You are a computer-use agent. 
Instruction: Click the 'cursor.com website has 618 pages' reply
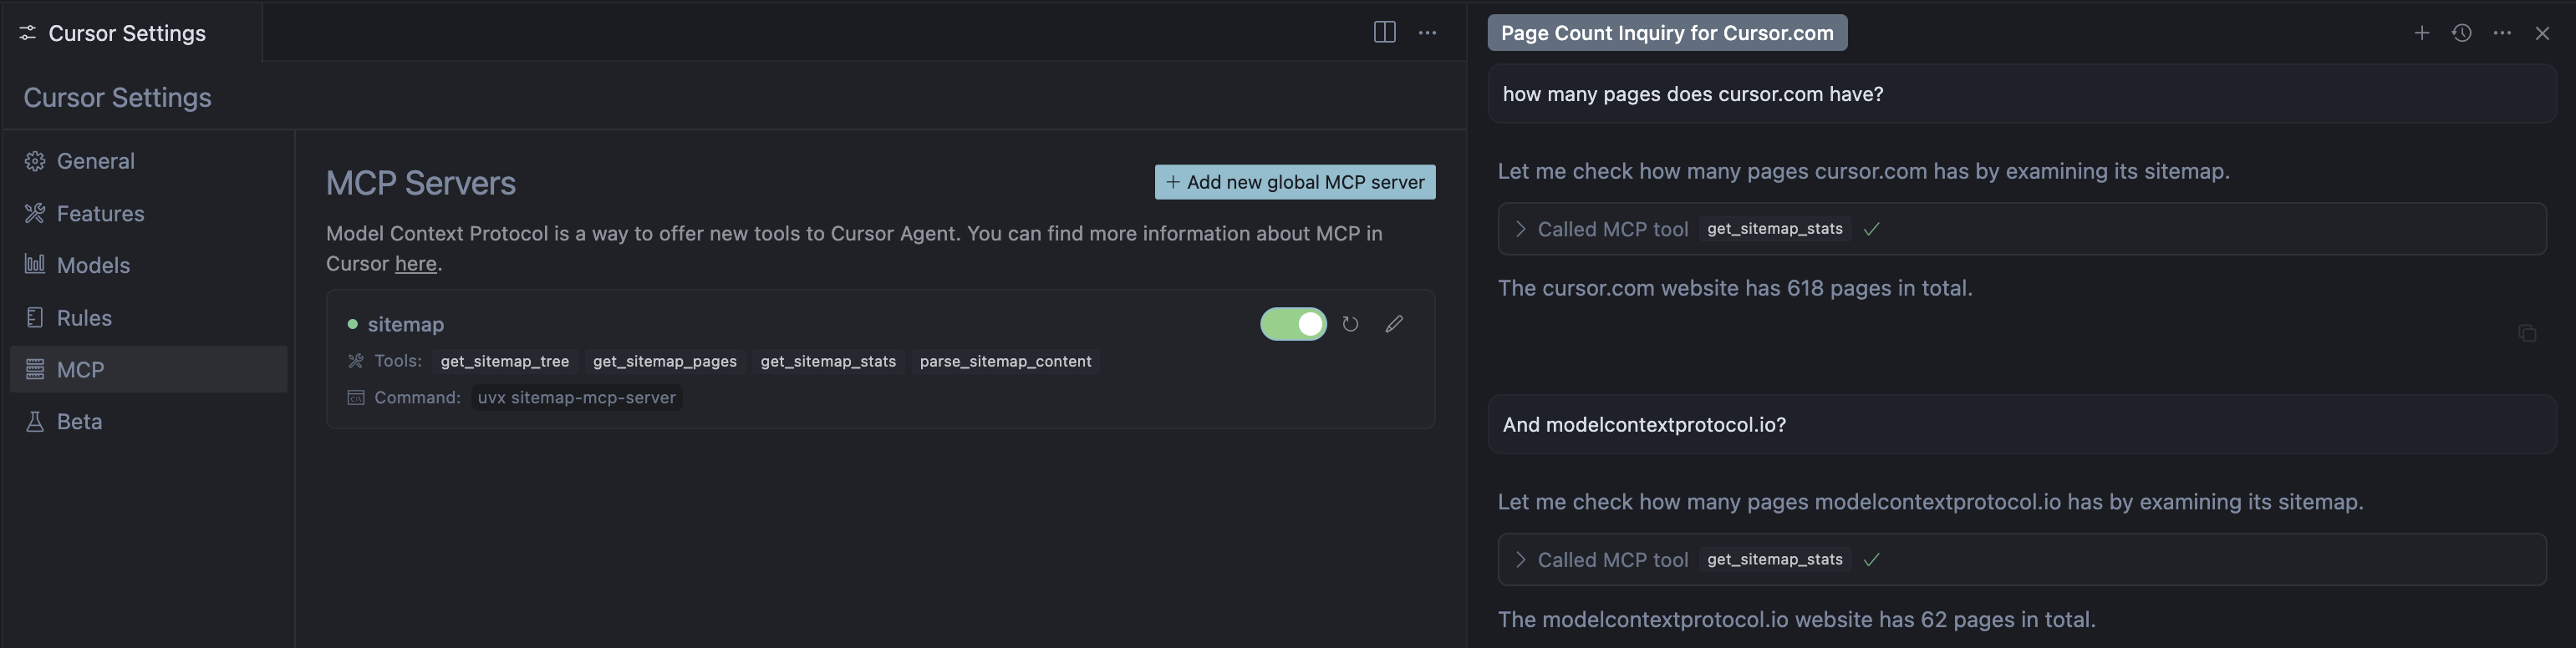1735,287
